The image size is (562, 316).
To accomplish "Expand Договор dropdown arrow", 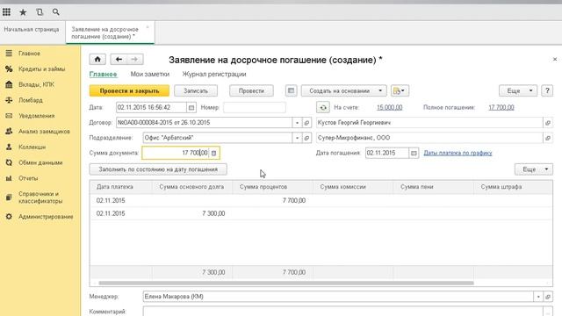I will [x=297, y=123].
